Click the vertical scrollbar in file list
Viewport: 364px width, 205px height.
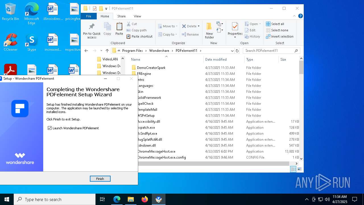pyautogui.click(x=301, y=67)
